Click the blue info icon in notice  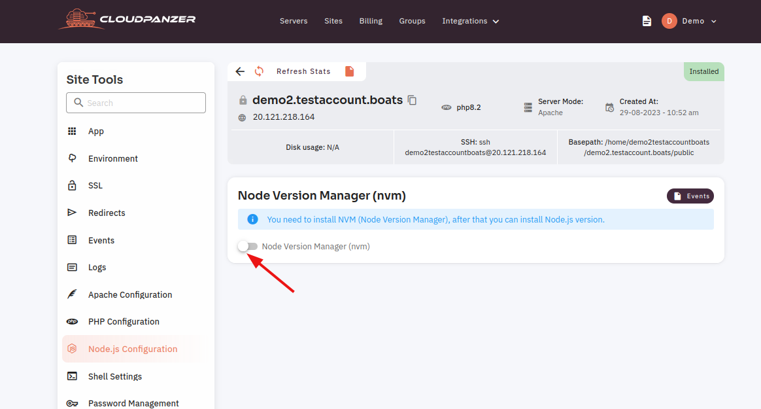(x=252, y=220)
